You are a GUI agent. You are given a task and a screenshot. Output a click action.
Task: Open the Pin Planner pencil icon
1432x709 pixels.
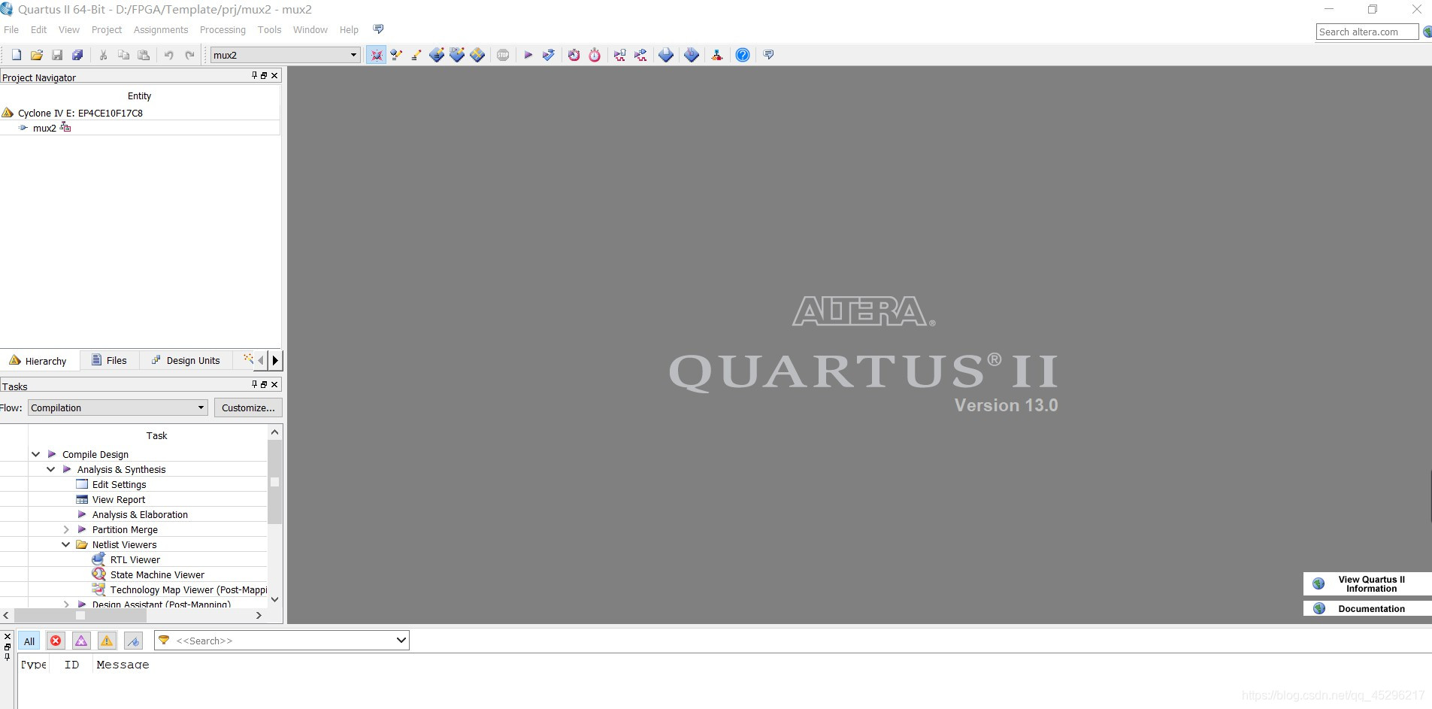pos(416,55)
